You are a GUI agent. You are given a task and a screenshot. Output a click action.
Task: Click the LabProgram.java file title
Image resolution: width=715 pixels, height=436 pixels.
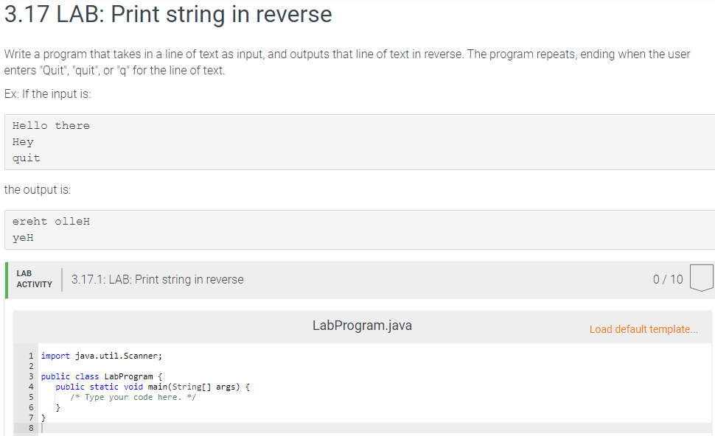362,326
